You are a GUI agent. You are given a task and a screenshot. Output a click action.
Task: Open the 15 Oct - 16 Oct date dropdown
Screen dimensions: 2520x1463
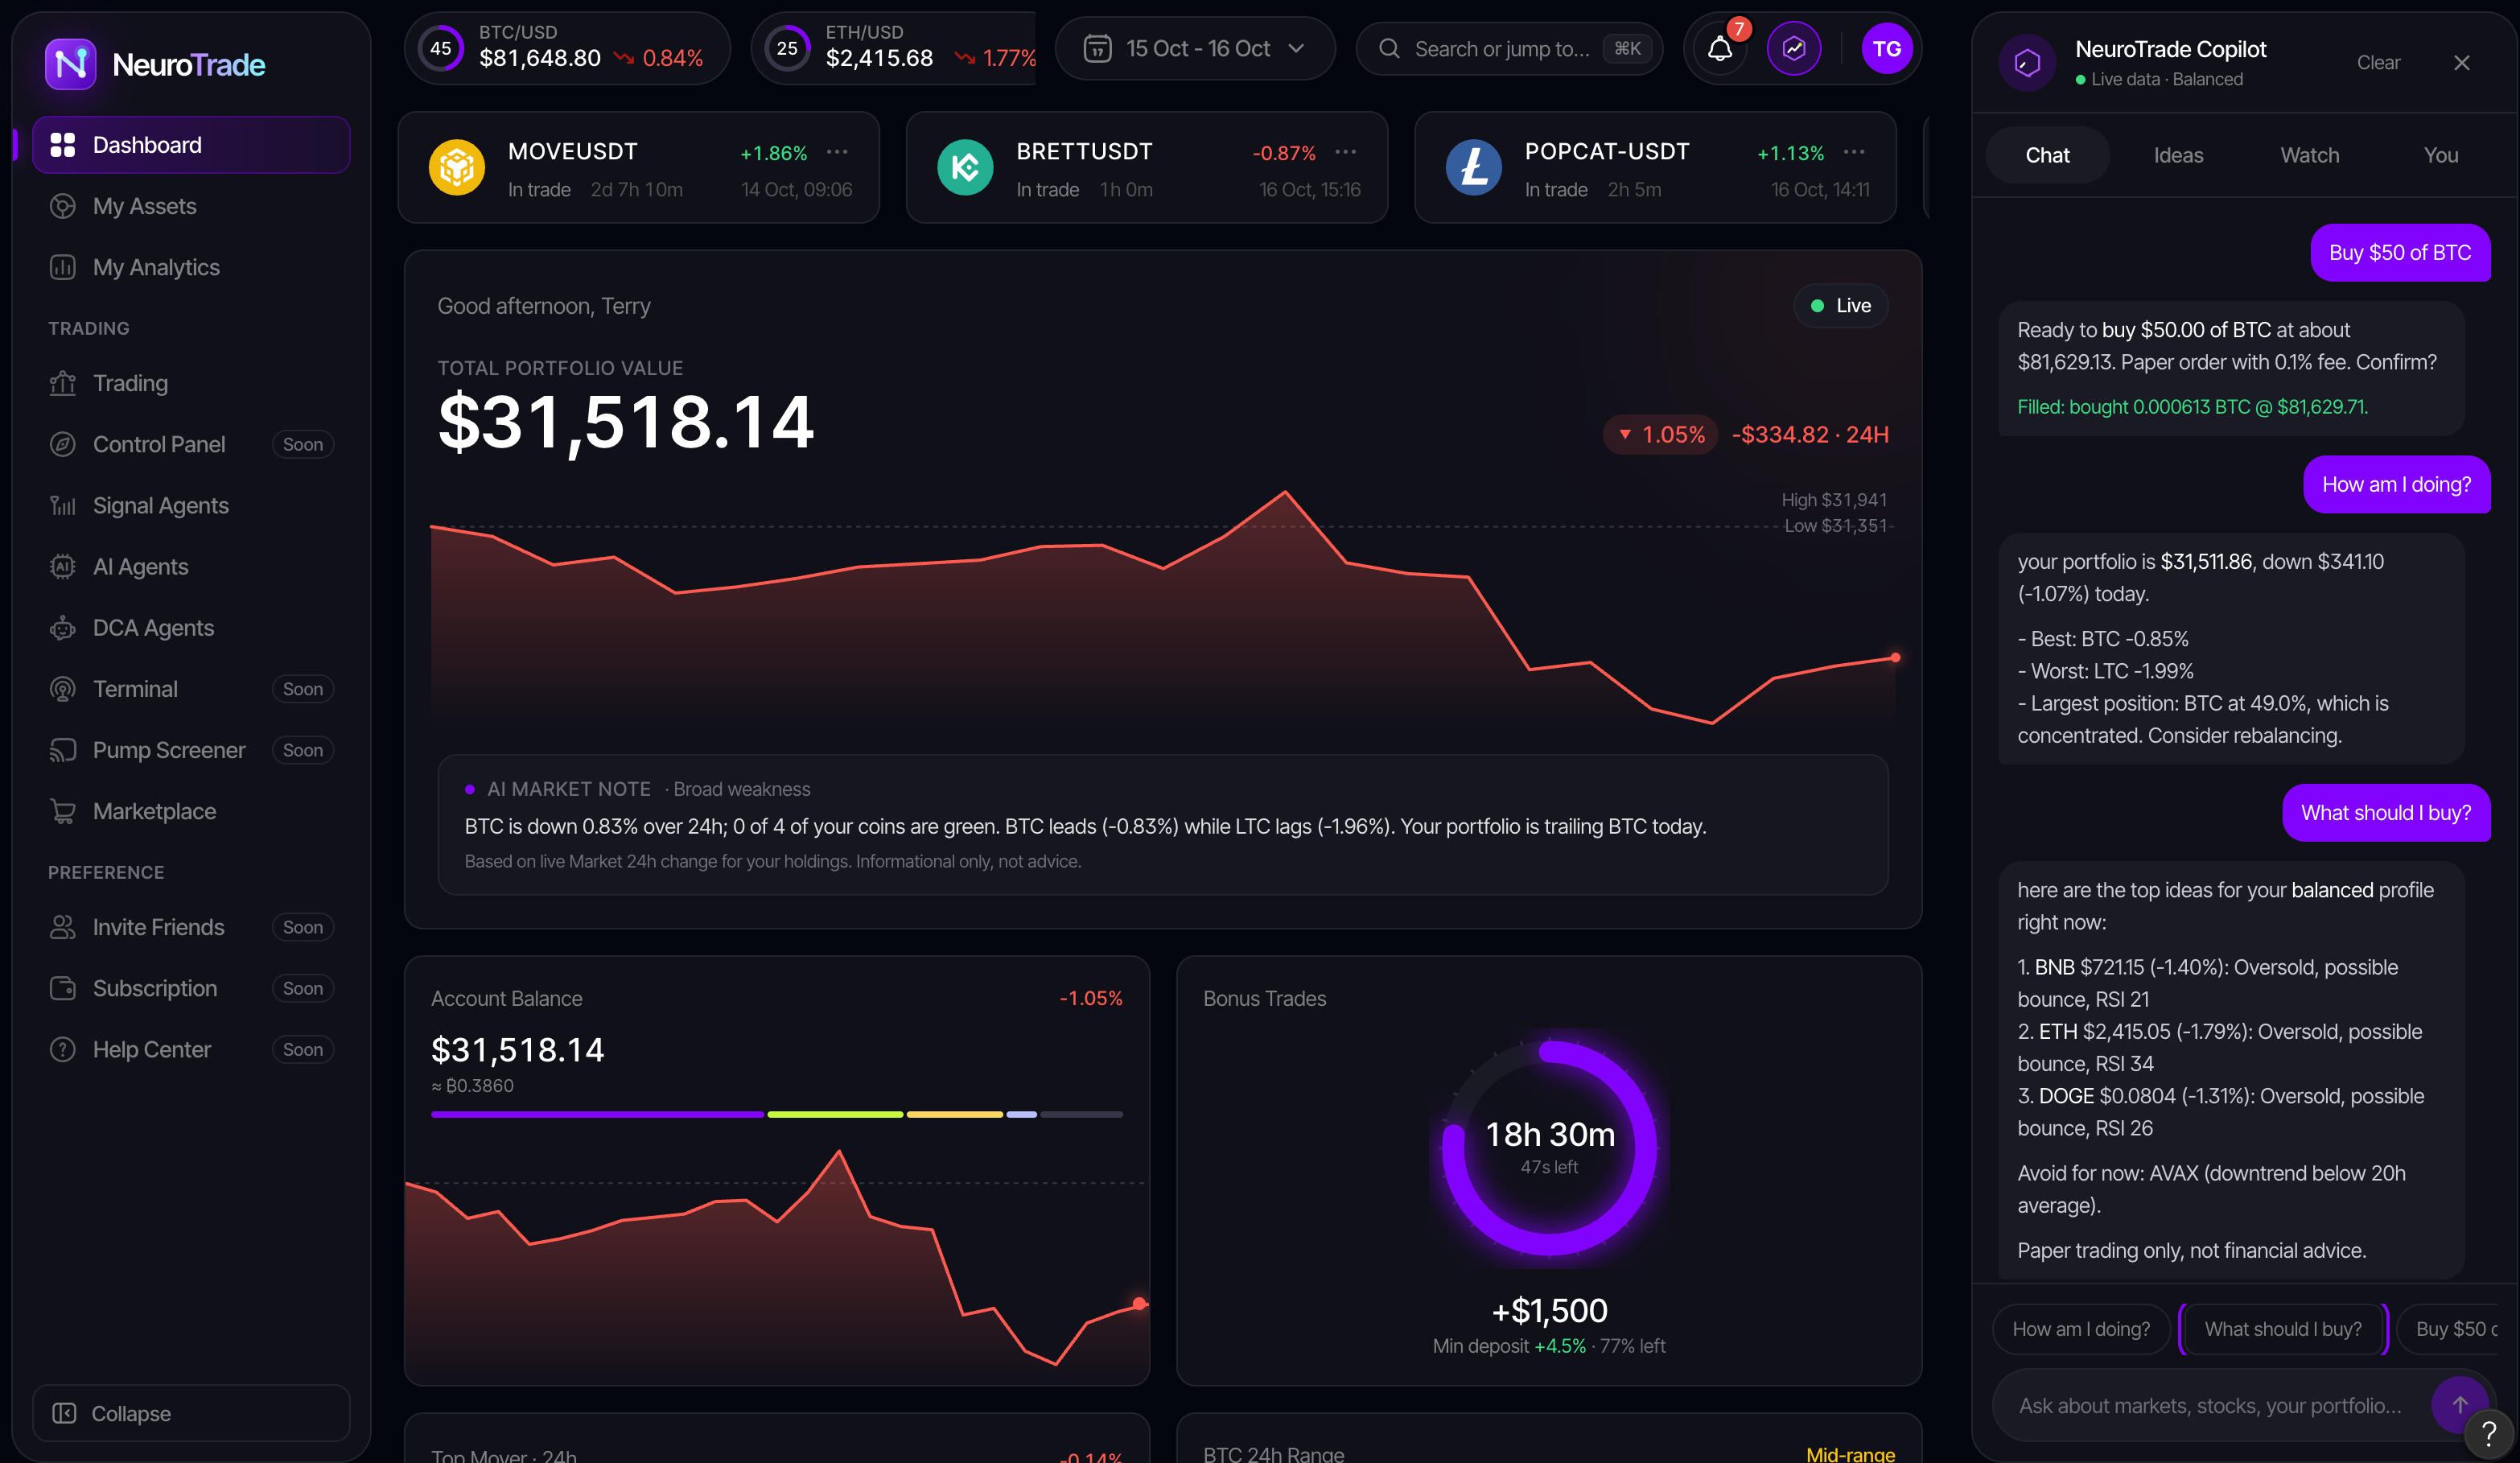pyautogui.click(x=1195, y=48)
